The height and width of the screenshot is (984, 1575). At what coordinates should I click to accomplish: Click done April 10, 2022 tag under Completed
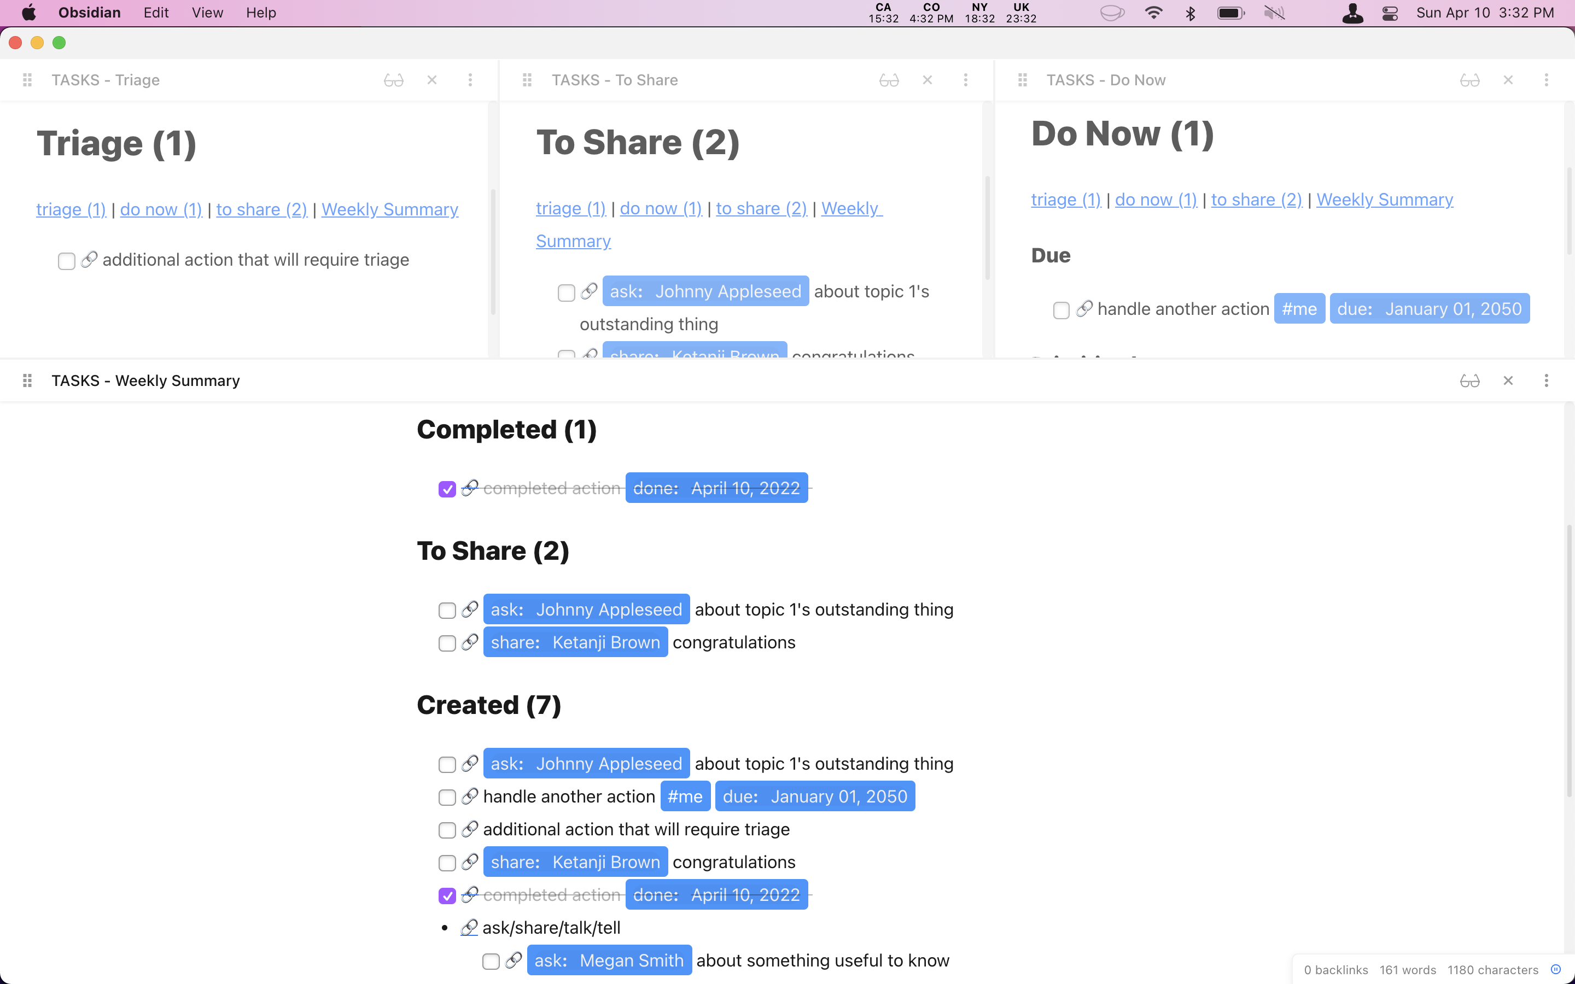tap(716, 488)
